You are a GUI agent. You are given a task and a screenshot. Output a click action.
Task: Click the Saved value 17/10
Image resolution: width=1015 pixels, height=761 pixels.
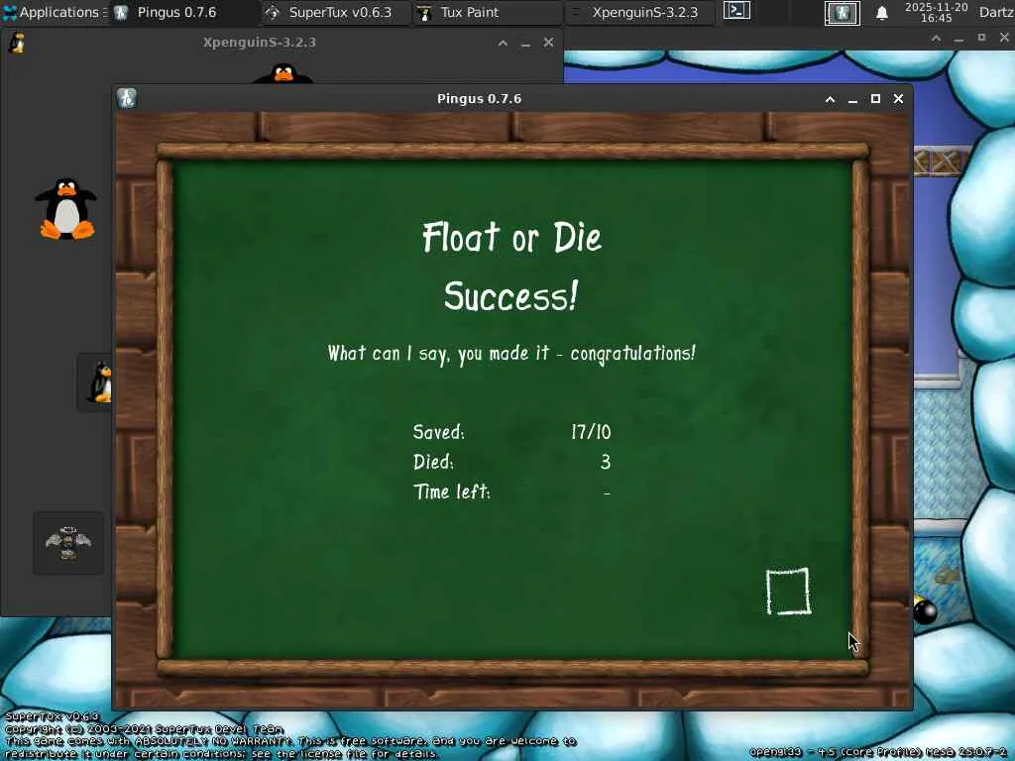pos(591,432)
